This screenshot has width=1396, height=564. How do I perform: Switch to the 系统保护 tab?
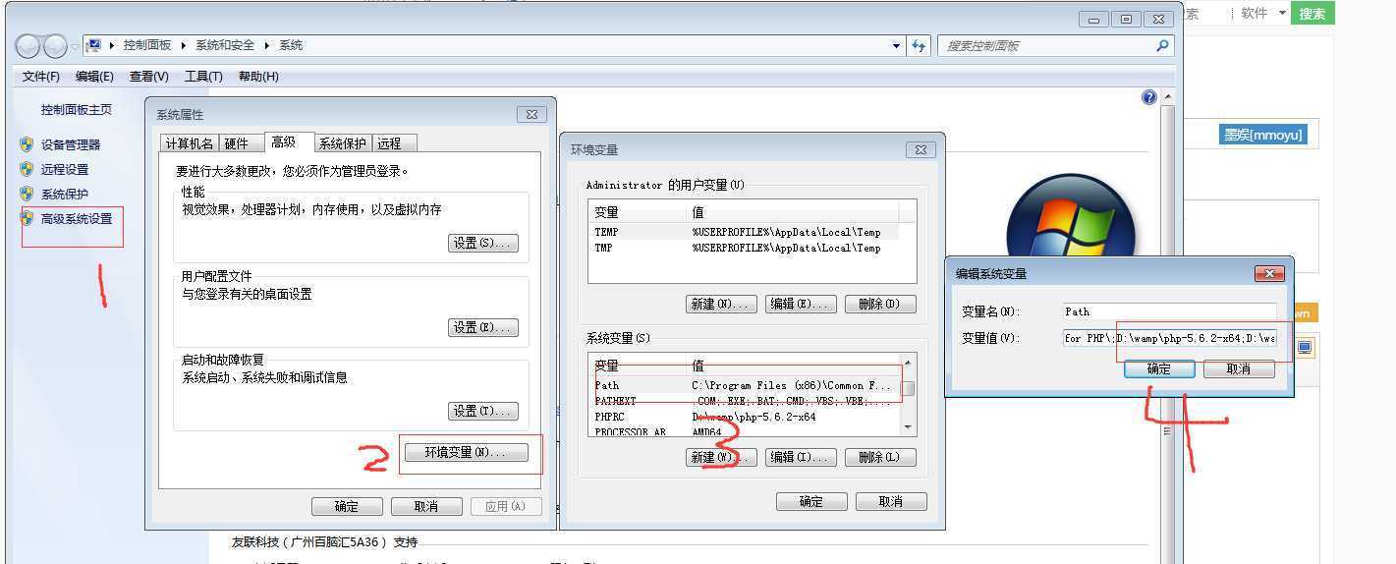click(343, 143)
